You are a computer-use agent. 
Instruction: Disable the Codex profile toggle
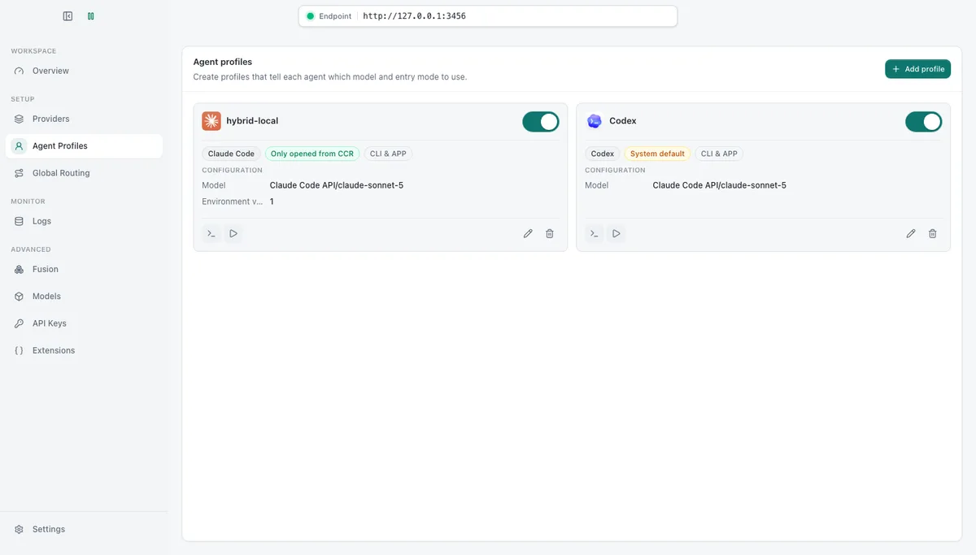click(924, 122)
